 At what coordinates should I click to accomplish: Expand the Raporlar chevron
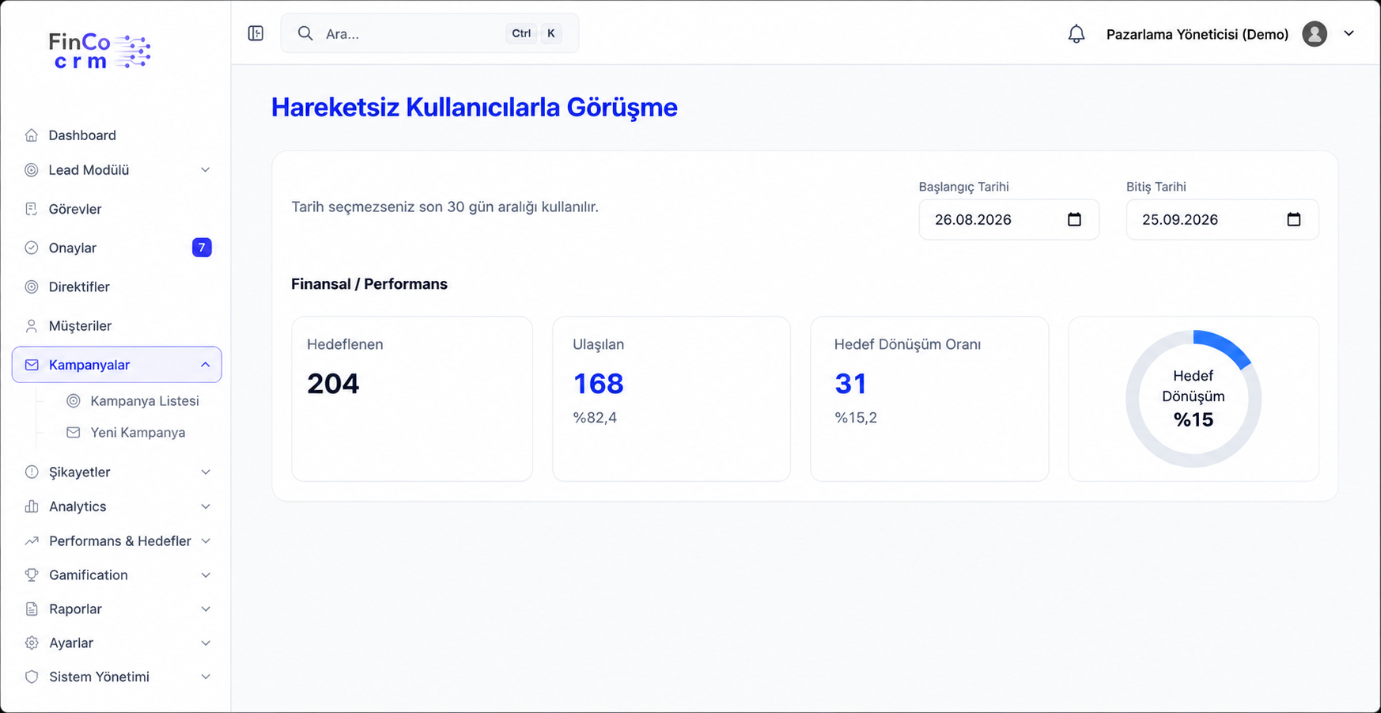click(206, 609)
